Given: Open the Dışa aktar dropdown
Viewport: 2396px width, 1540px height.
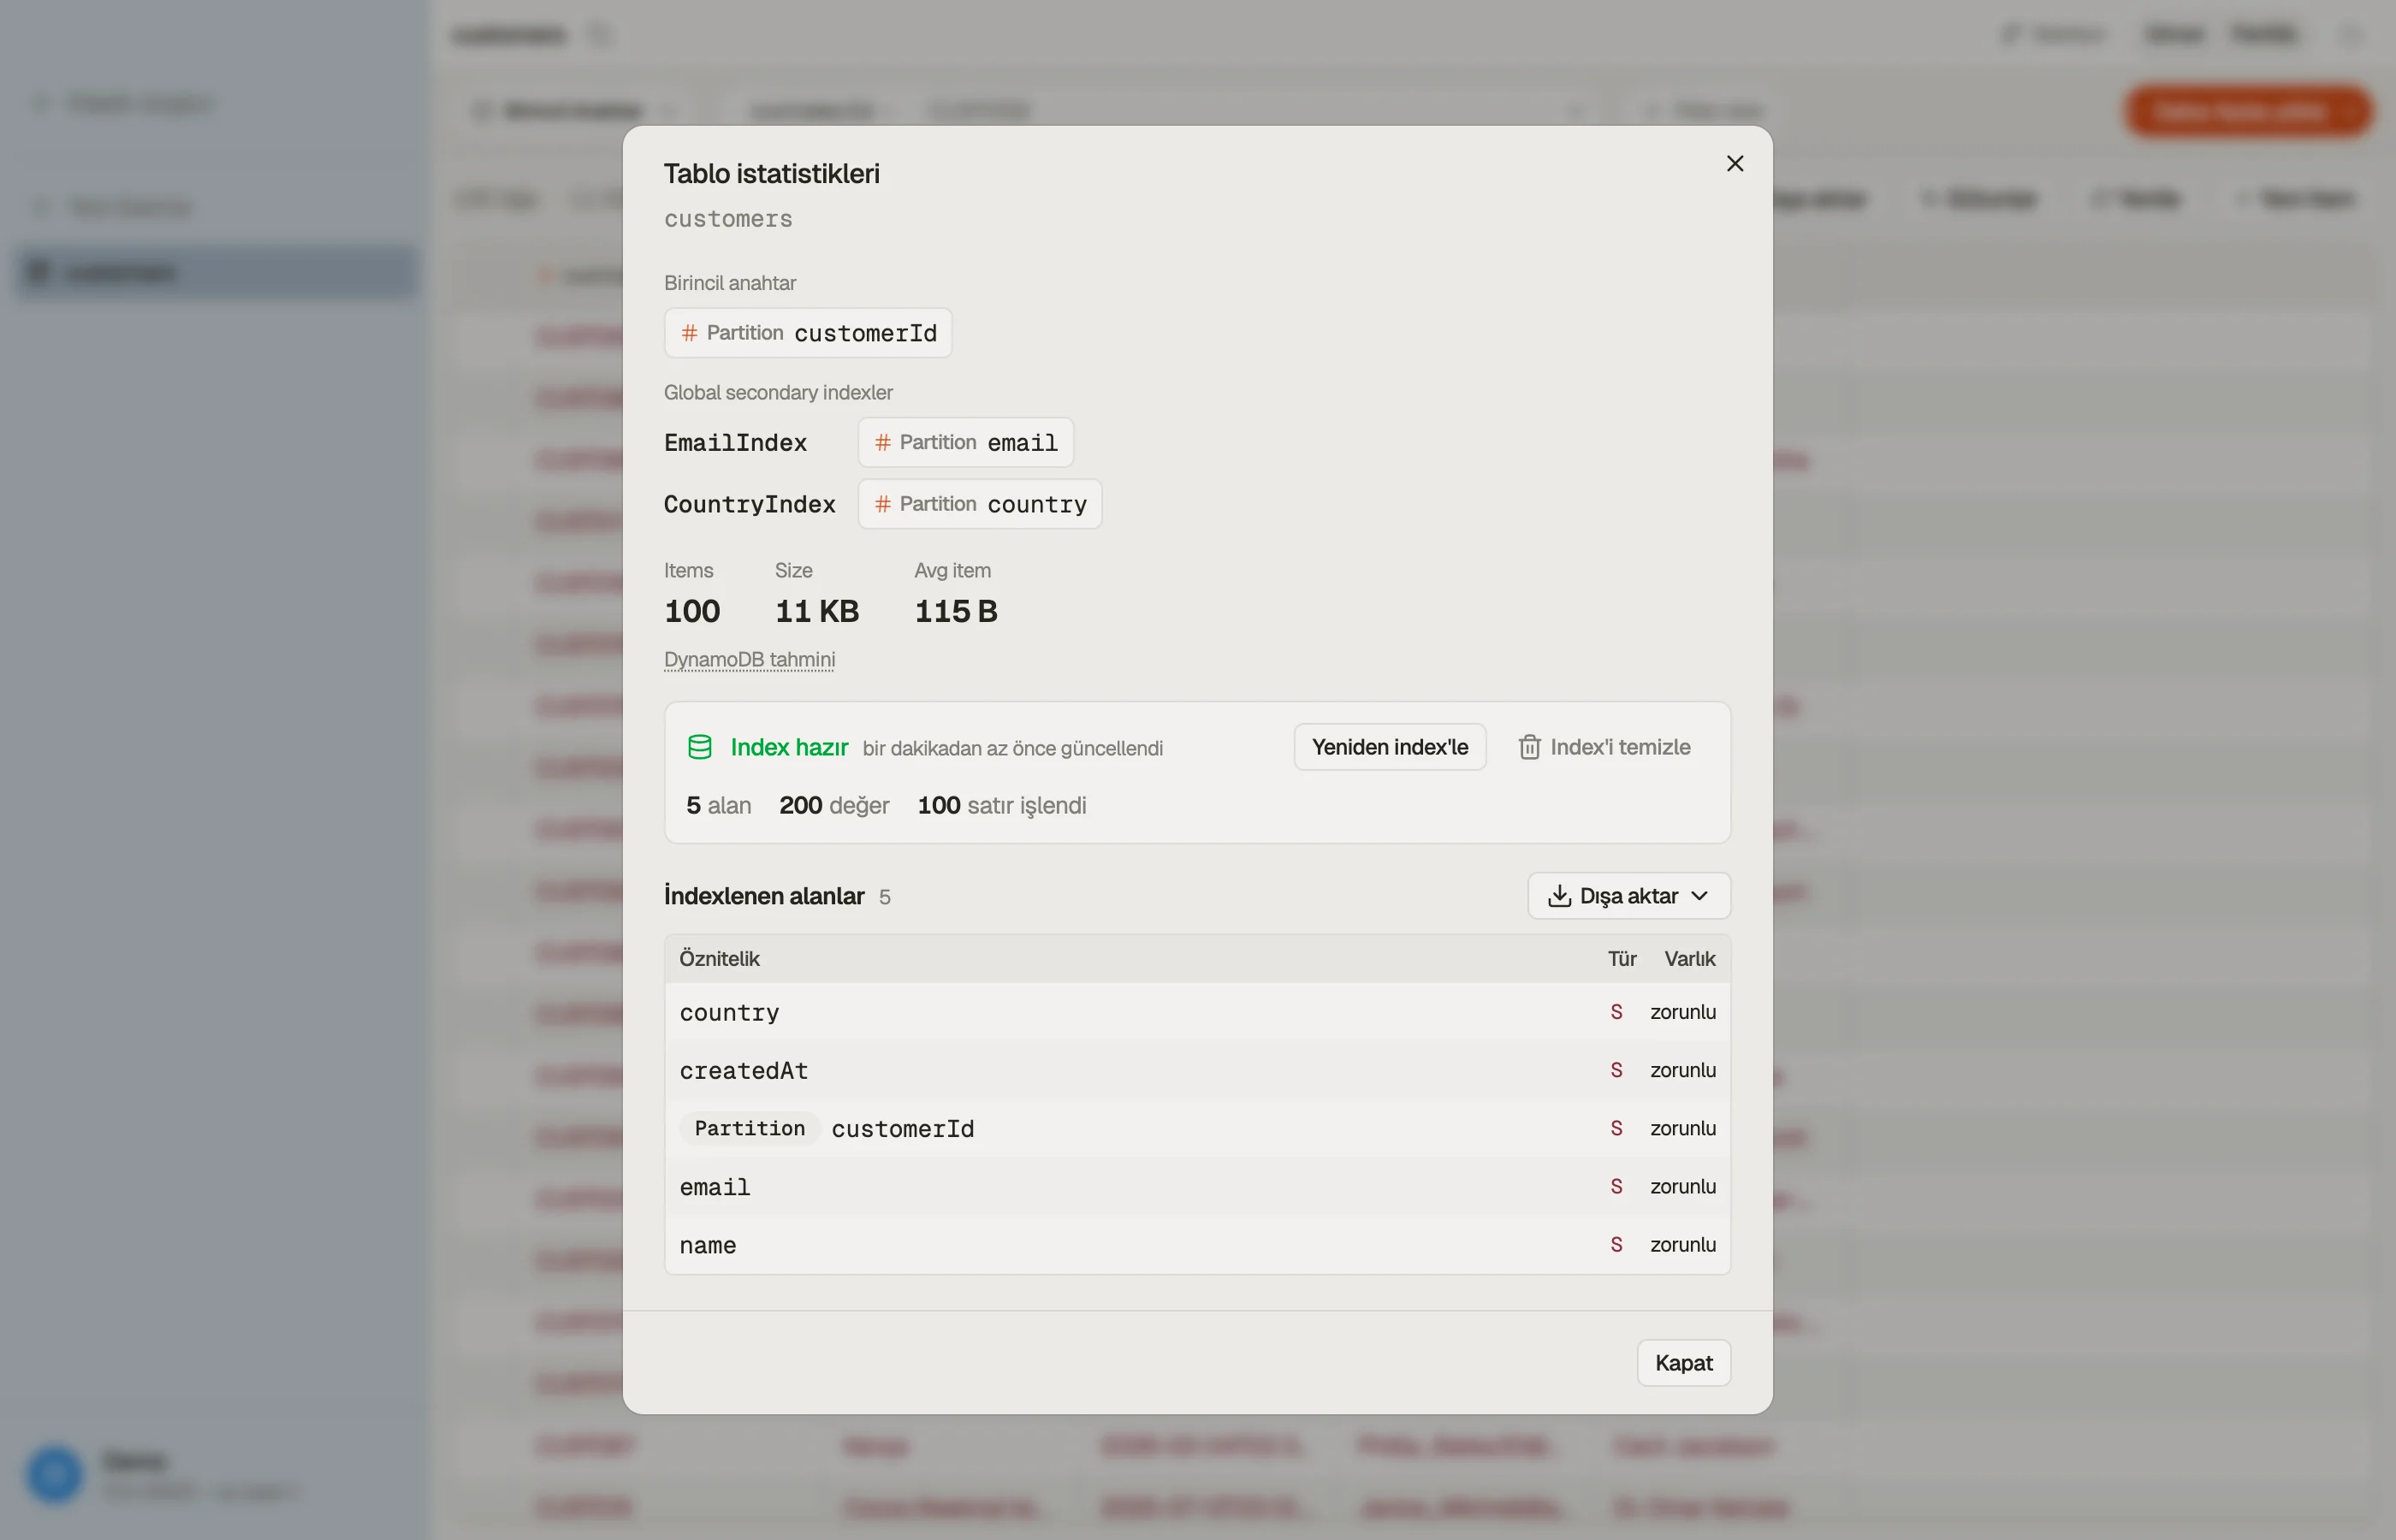Looking at the screenshot, I should pyautogui.click(x=1628, y=896).
